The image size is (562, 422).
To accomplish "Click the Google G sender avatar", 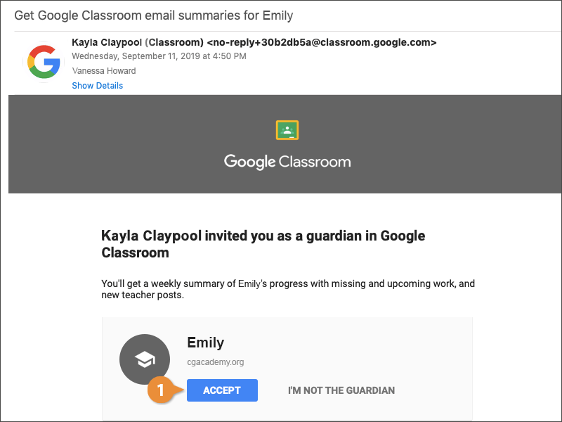I will click(44, 62).
